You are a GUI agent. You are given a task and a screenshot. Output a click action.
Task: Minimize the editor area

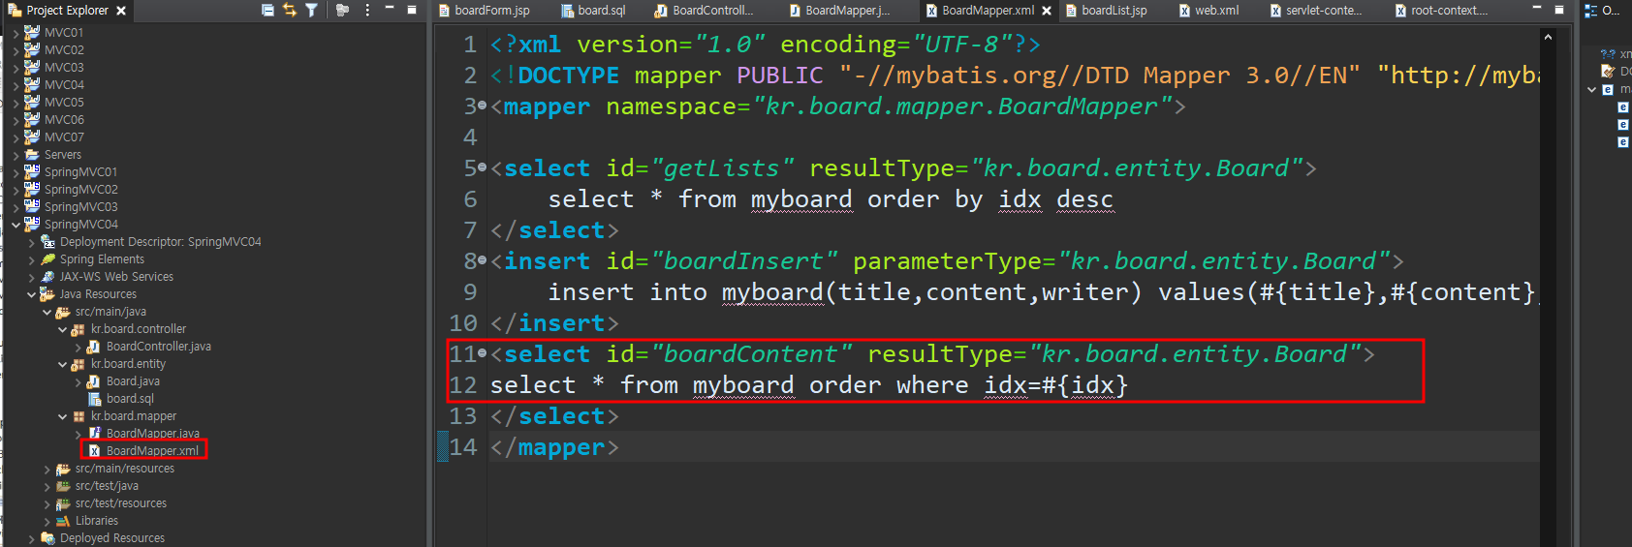click(1537, 9)
